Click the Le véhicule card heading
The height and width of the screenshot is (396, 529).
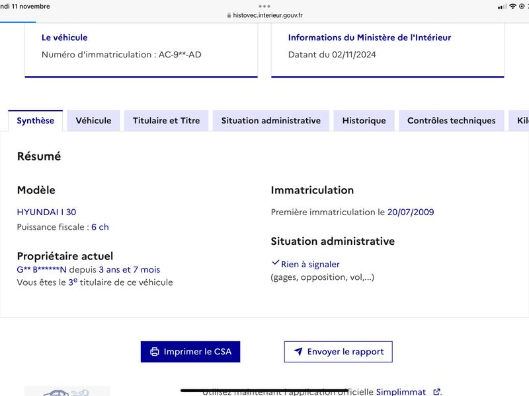tap(64, 38)
